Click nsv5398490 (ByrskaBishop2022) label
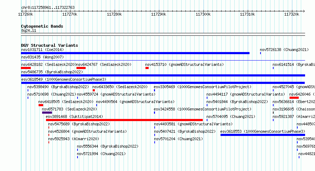Viewport: 315px width, 171px height. tap(58, 87)
